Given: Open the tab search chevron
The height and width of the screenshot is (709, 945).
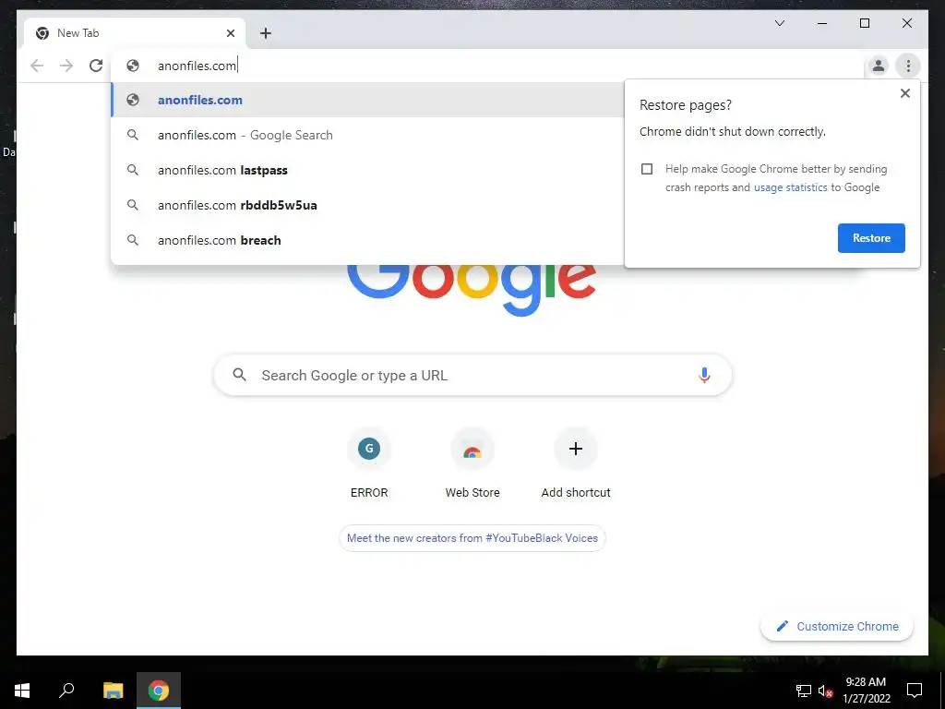Looking at the screenshot, I should 779,23.
